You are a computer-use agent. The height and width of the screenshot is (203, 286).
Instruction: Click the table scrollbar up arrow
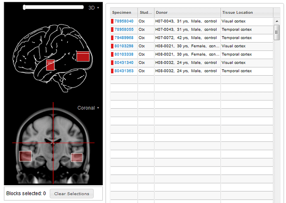277,21
